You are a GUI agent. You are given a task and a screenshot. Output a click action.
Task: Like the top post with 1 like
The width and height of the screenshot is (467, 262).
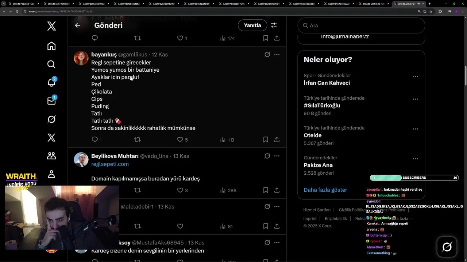click(180, 38)
